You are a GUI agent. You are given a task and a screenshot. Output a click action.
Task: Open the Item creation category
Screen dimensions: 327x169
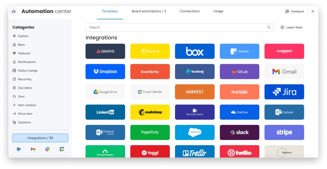[24, 105]
